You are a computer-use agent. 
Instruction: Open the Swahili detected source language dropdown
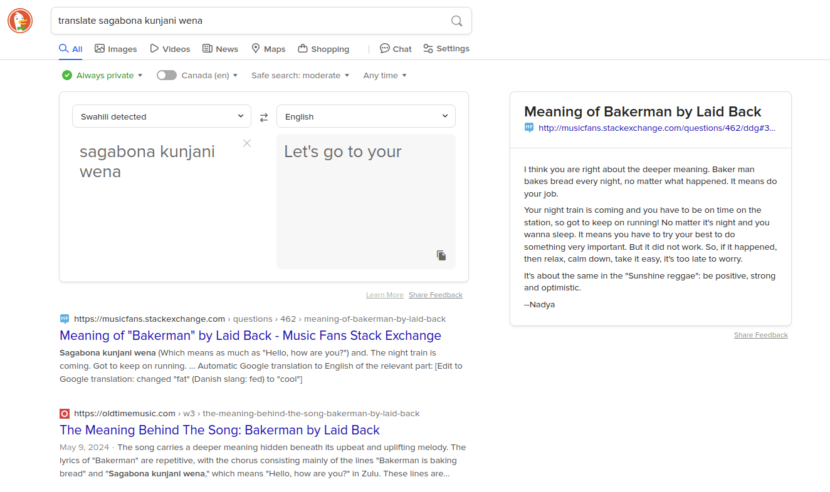click(x=162, y=116)
